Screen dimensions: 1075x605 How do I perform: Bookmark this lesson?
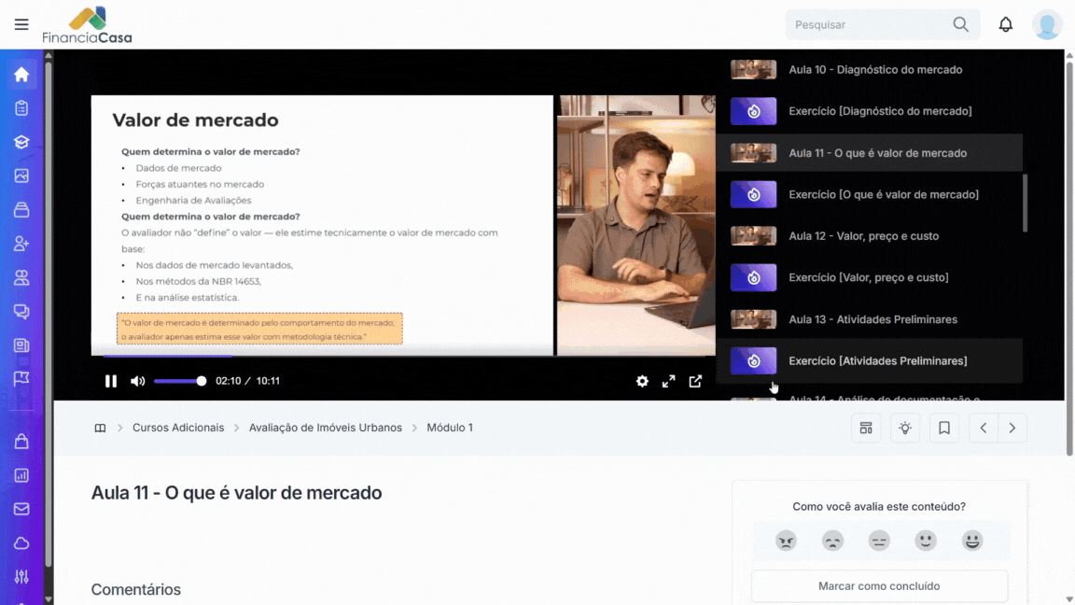(944, 429)
